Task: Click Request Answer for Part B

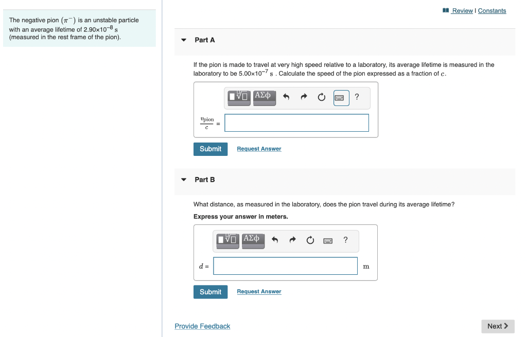Action: [x=259, y=291]
